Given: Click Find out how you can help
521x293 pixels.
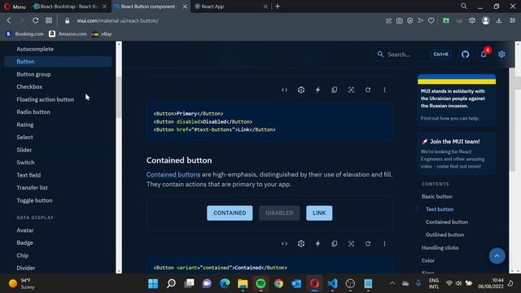Looking at the screenshot, I should (x=450, y=118).
